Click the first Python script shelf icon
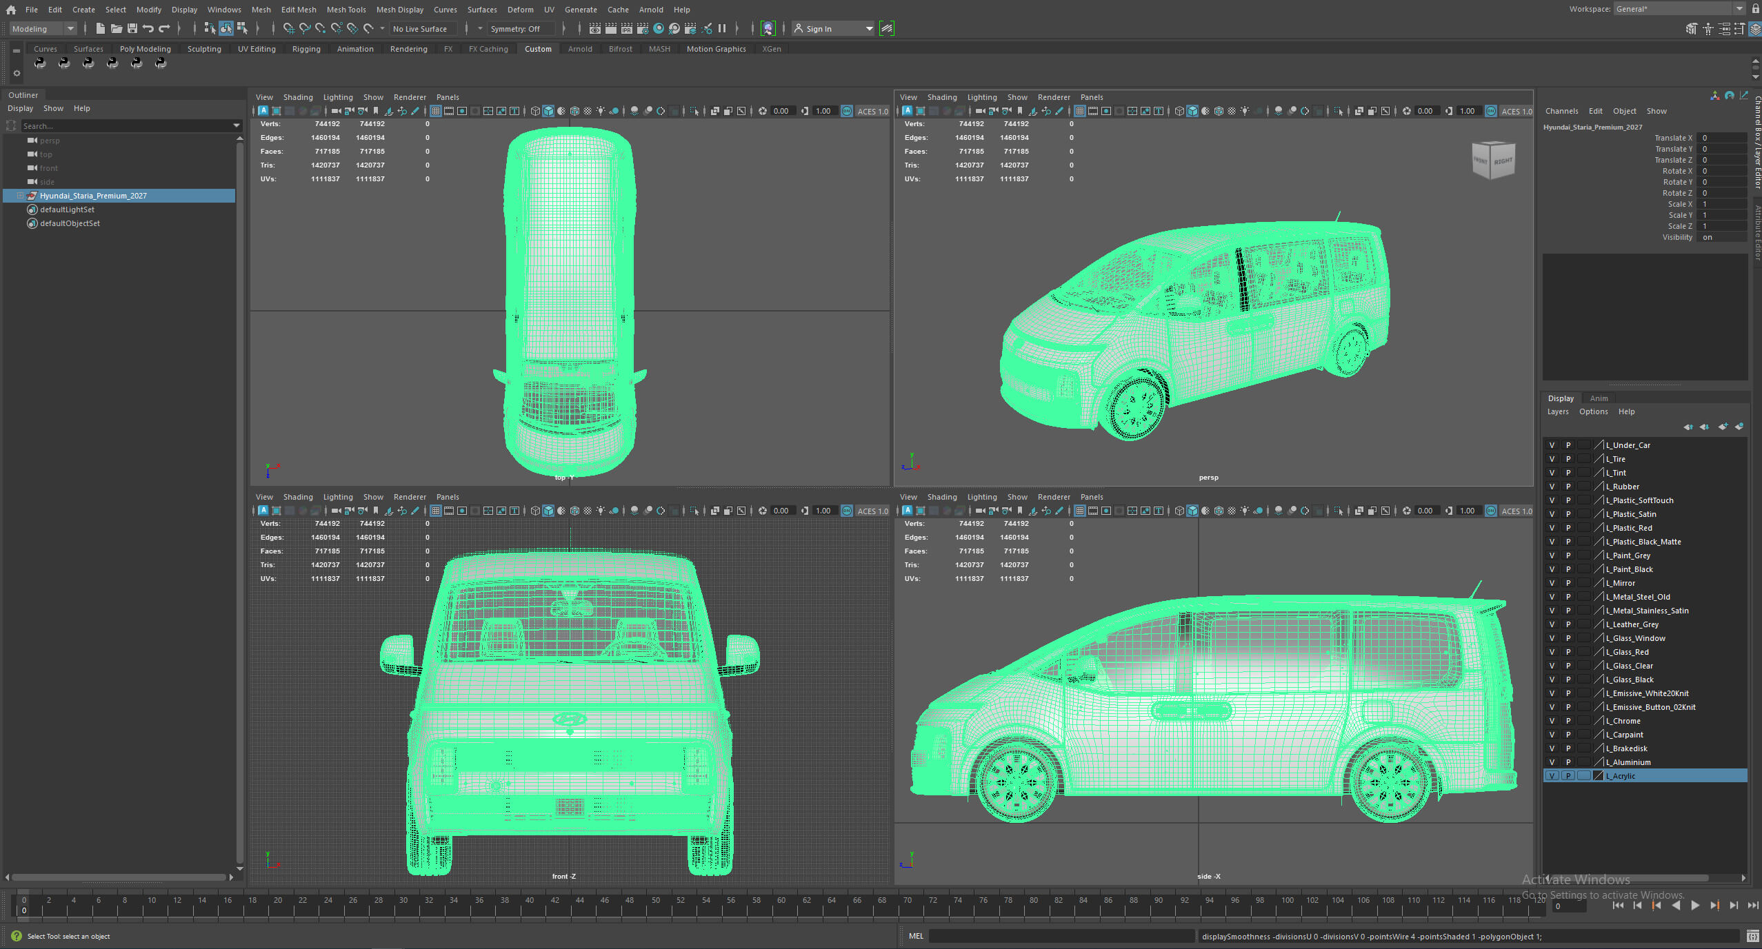 40,63
